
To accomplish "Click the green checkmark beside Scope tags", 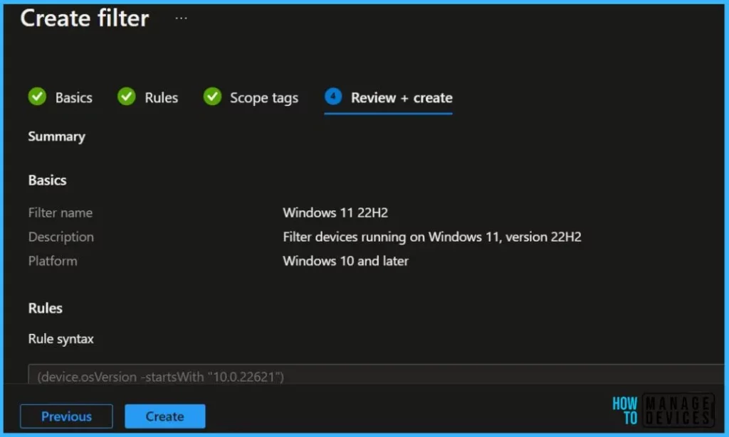I will pyautogui.click(x=212, y=97).
